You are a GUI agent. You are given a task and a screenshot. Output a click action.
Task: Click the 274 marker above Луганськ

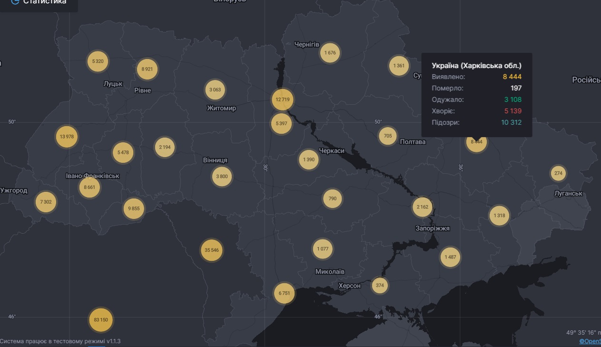pos(558,173)
